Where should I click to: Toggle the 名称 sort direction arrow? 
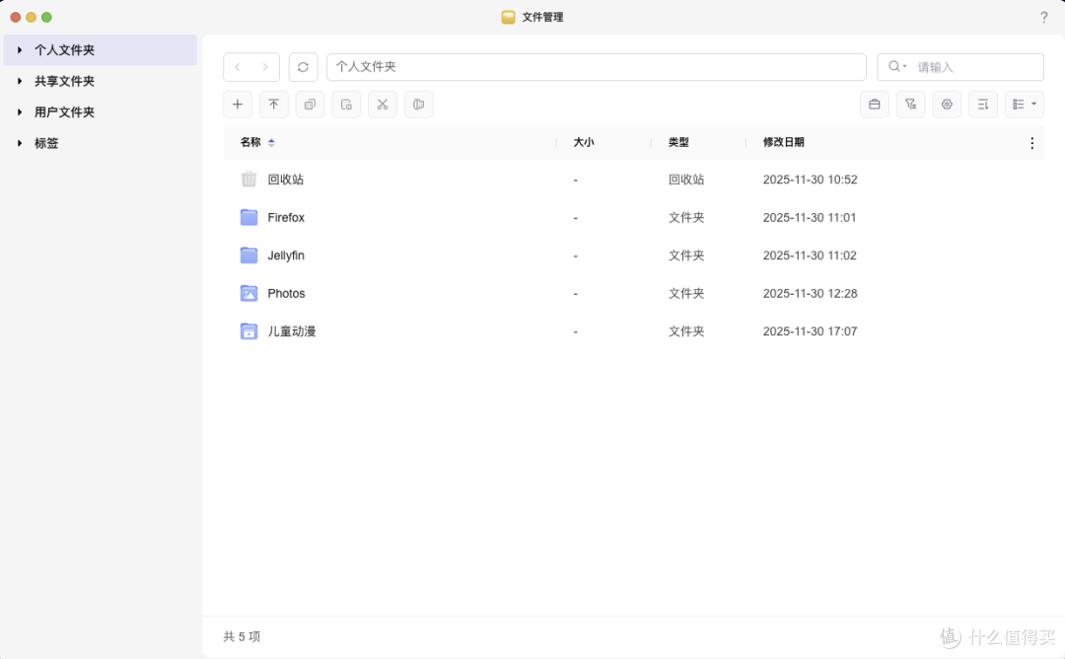(x=271, y=143)
